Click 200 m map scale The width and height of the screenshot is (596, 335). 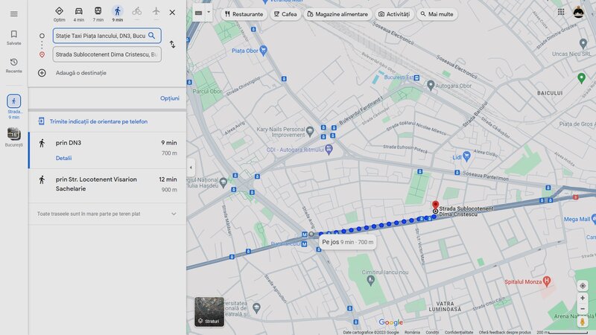tap(562, 332)
